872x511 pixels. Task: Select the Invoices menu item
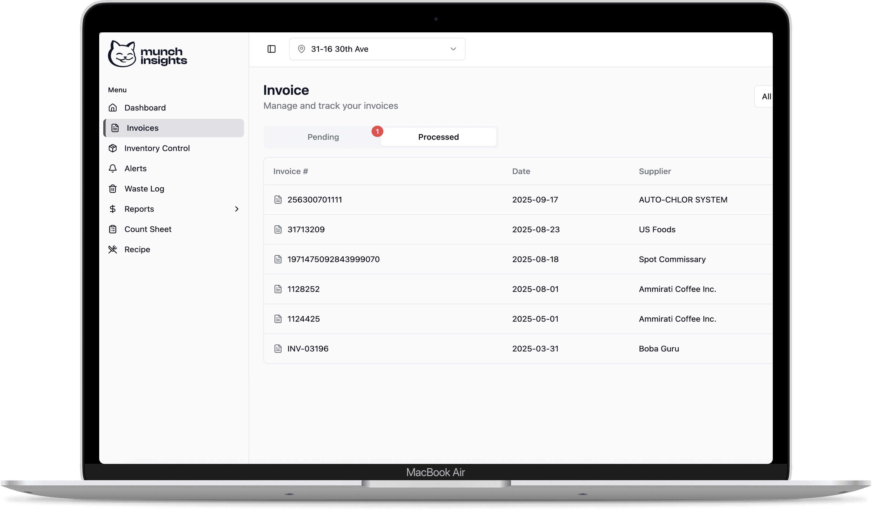tap(142, 128)
